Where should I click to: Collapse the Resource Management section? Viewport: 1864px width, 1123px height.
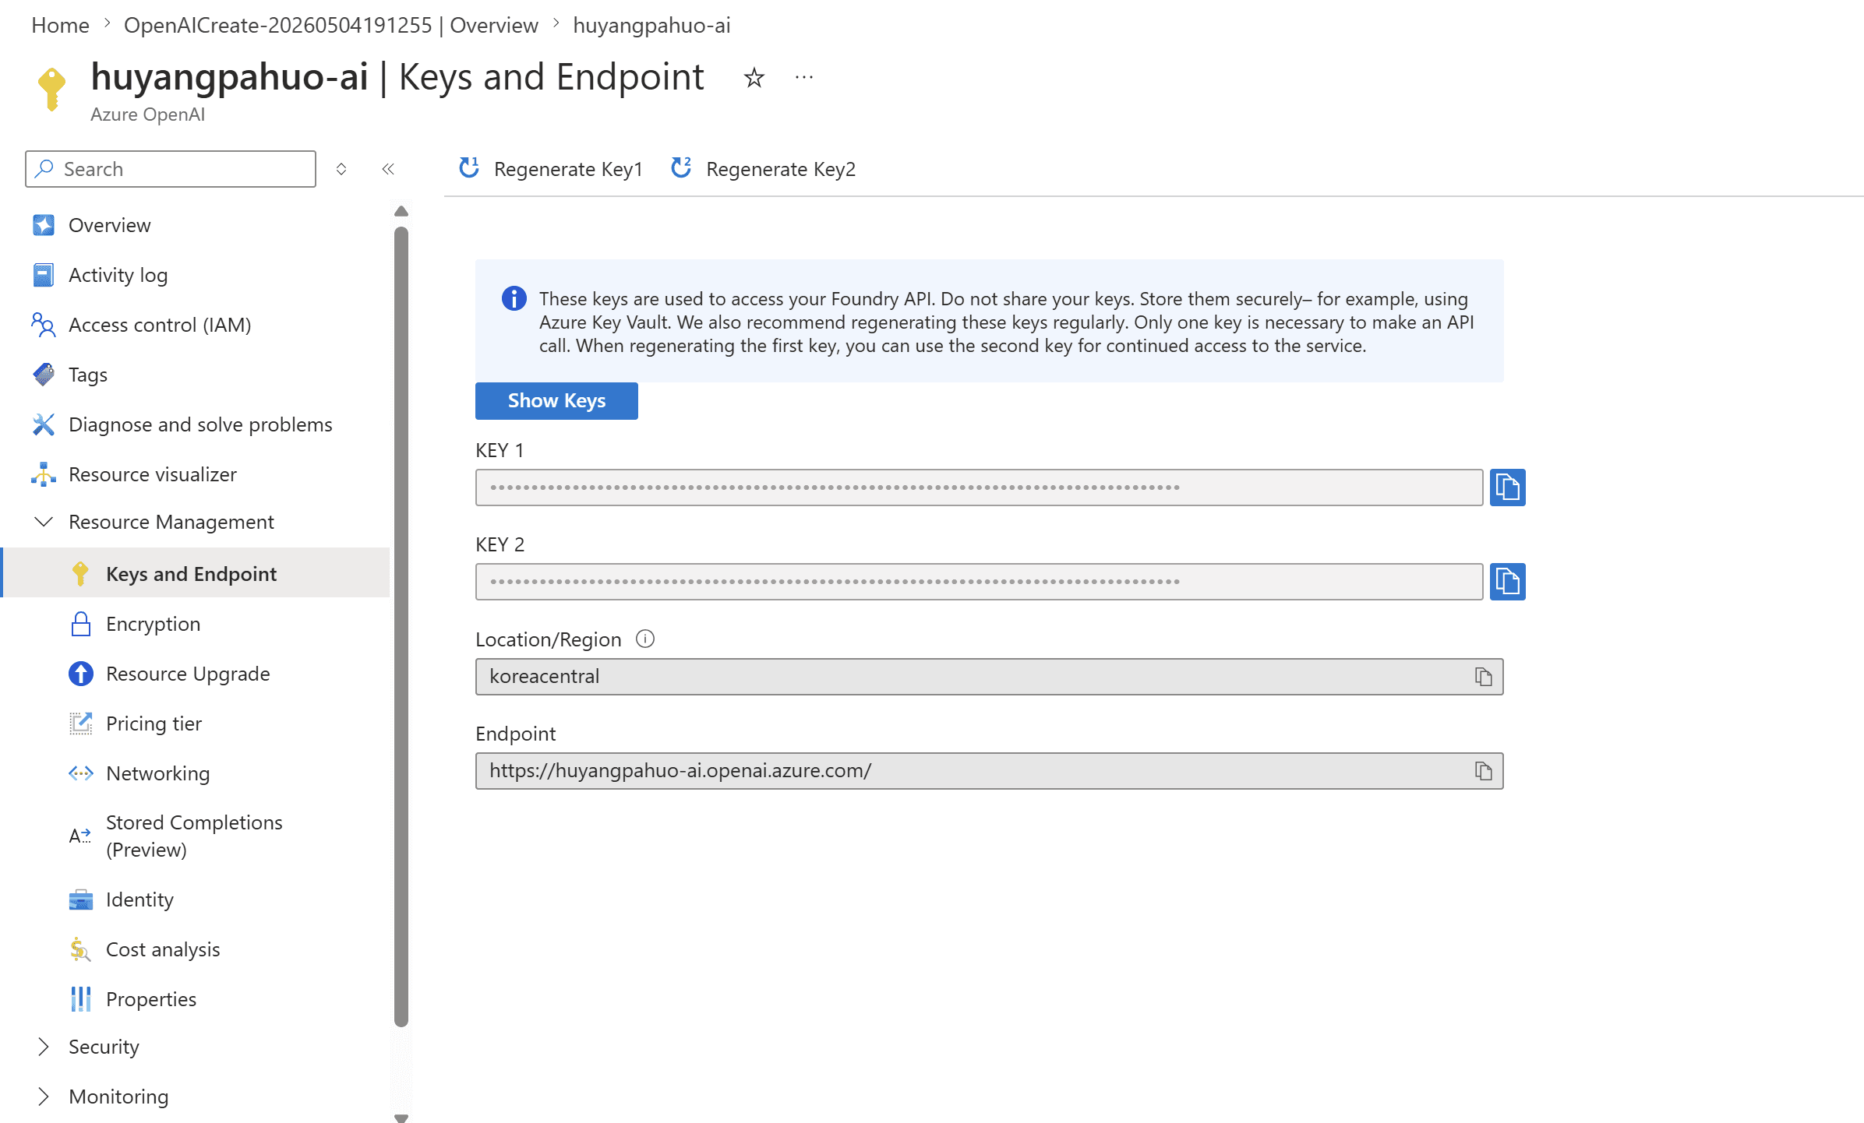(44, 522)
